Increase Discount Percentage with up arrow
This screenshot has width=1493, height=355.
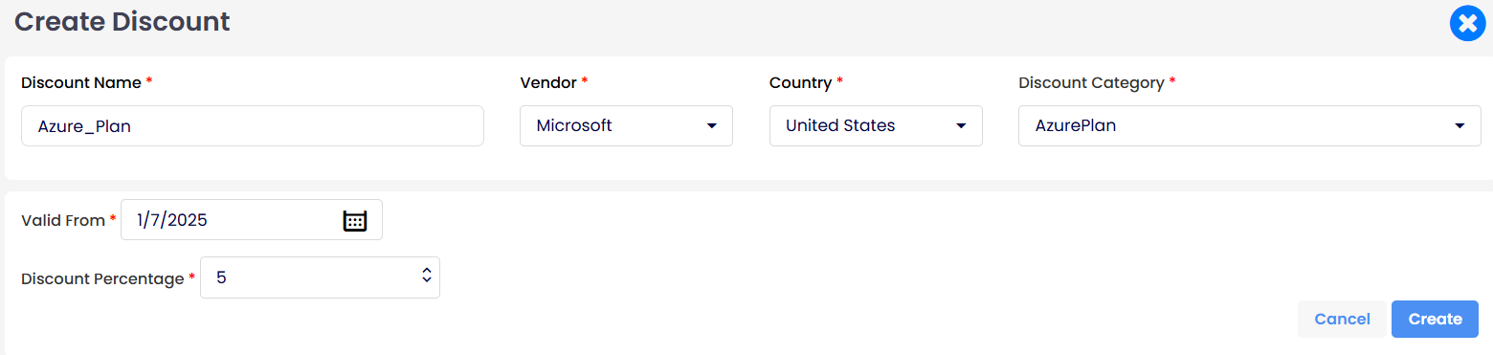tap(427, 272)
